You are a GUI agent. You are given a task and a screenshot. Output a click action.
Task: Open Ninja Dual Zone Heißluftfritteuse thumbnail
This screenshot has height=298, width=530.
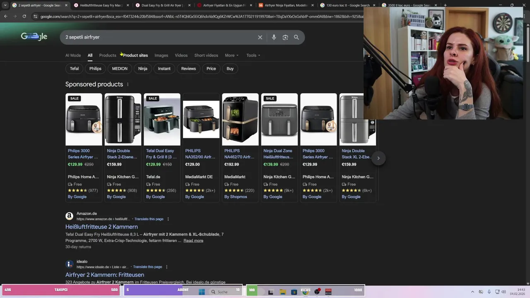click(x=279, y=119)
